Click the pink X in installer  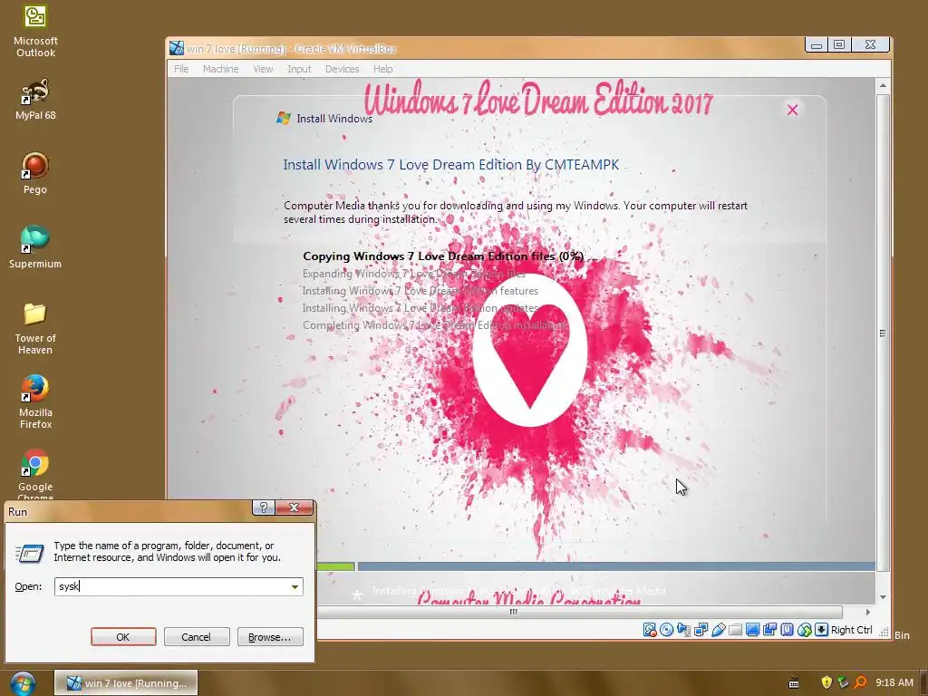[x=792, y=110]
